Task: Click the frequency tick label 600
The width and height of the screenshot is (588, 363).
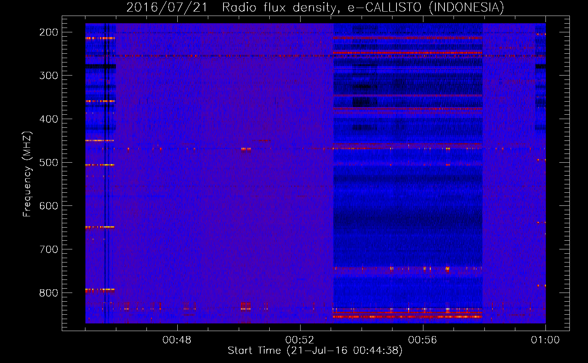Action: (x=49, y=206)
